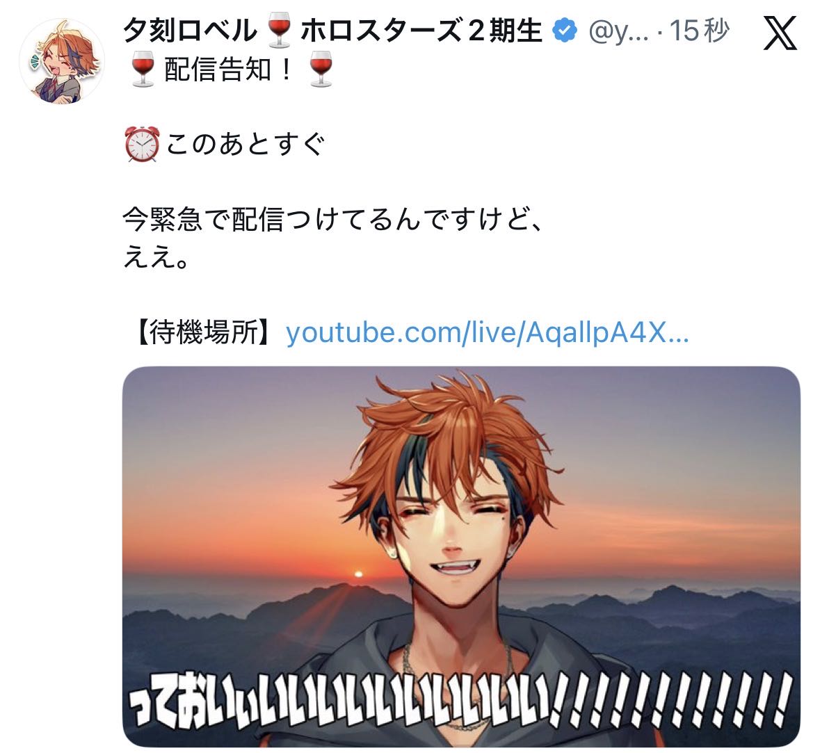Open the sunset thumbnail image

tap(461, 556)
